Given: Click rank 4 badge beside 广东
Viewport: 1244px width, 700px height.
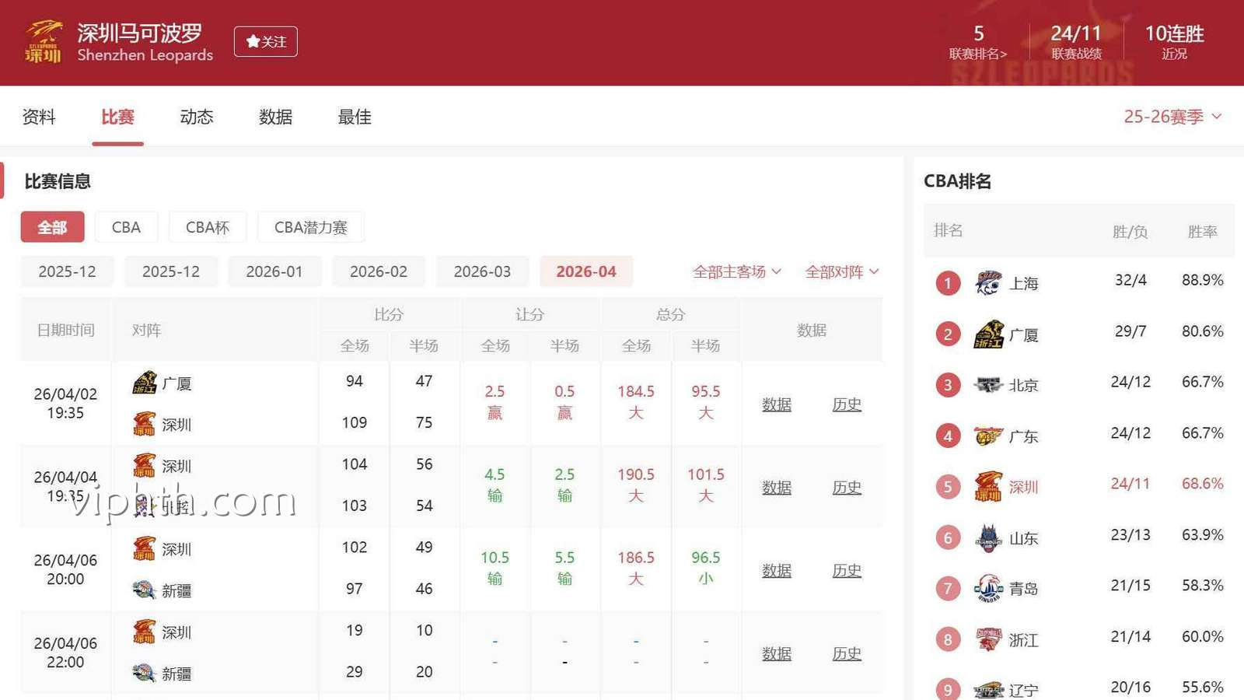Looking at the screenshot, I should (x=948, y=436).
